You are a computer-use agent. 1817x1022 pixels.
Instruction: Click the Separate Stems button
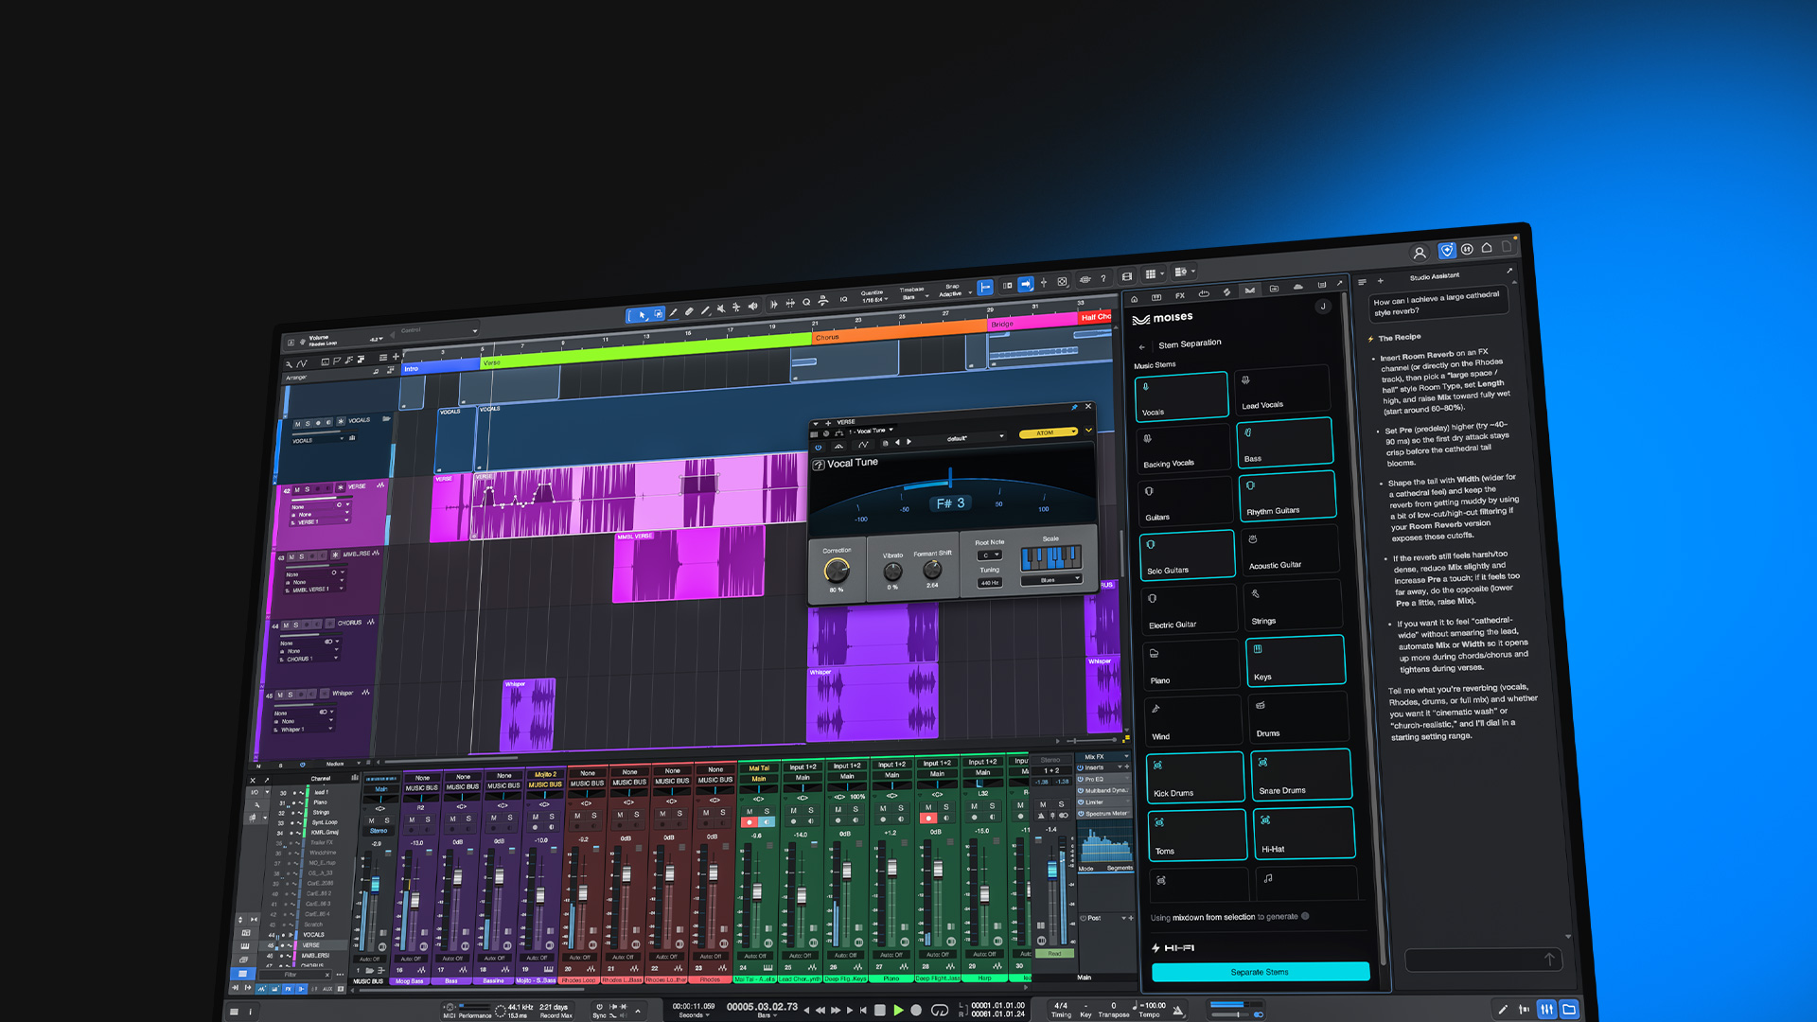pos(1261,972)
